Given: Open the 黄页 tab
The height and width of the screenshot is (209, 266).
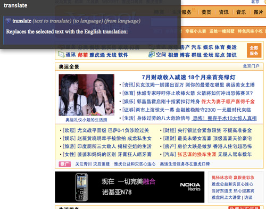Looking at the screenshot, I should pyautogui.click(x=206, y=12).
